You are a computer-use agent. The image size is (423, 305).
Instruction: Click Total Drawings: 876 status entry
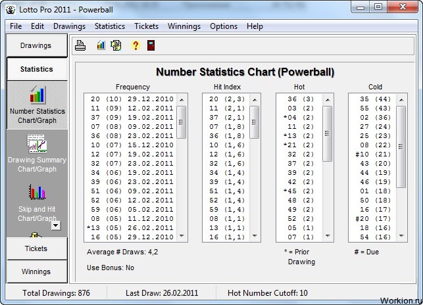pos(56,293)
